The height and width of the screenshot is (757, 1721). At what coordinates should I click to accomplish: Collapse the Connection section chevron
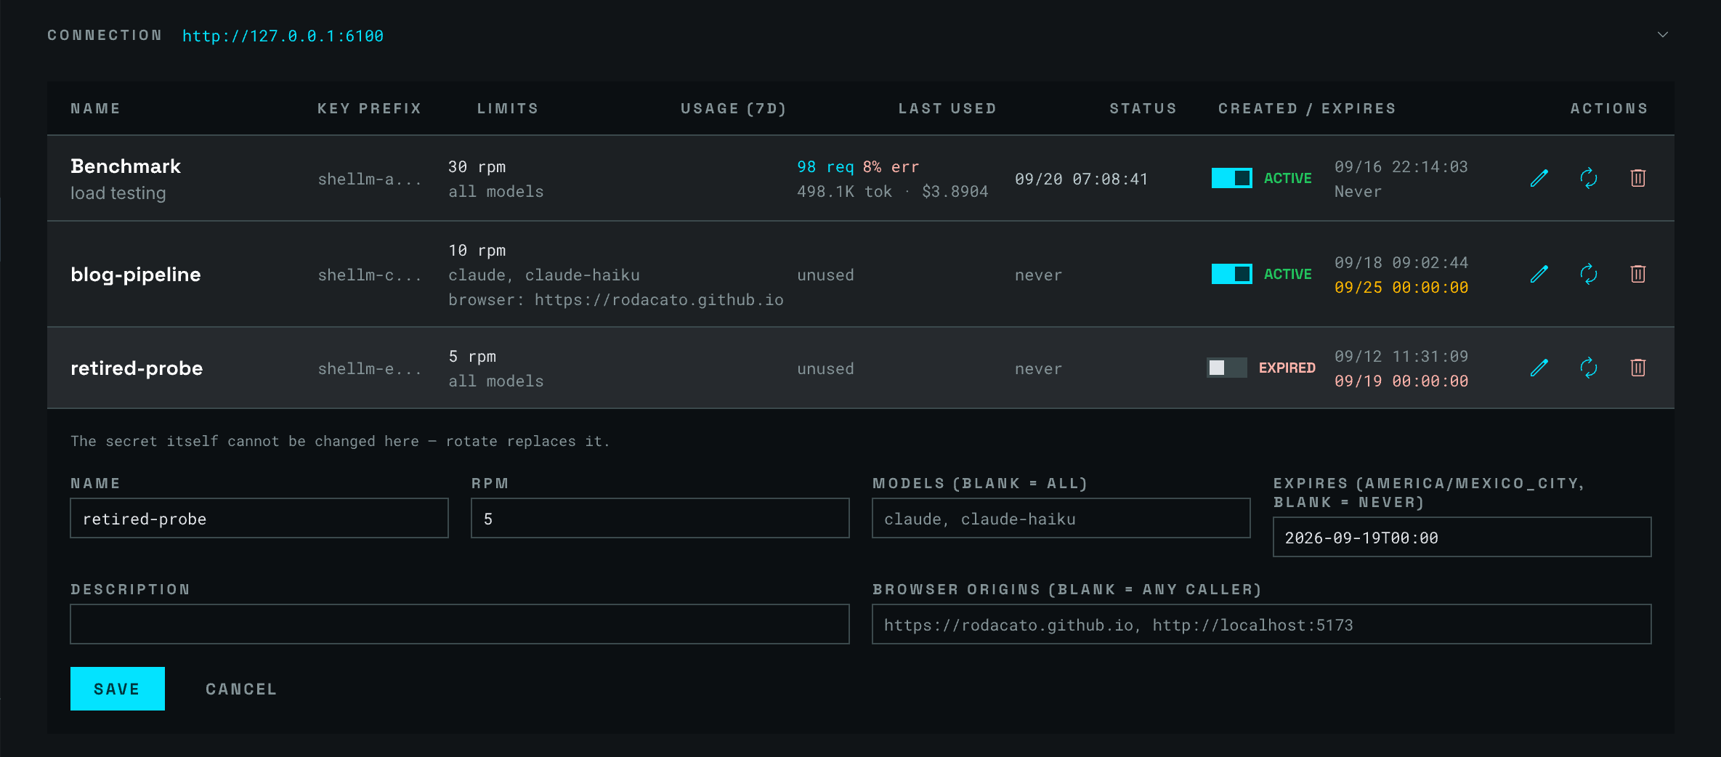click(1662, 35)
